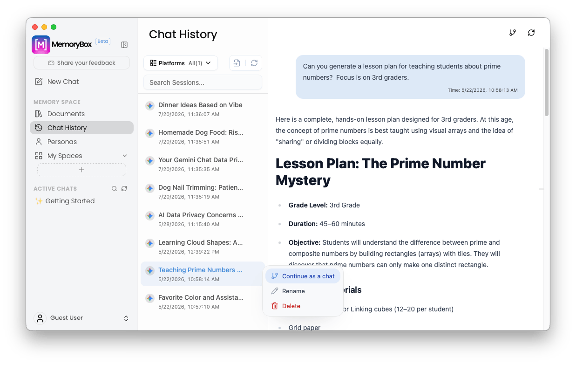Choose Continue as a chat
This screenshot has height=365, width=576.
[x=303, y=276]
